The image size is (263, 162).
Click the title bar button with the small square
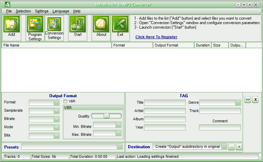238,5
